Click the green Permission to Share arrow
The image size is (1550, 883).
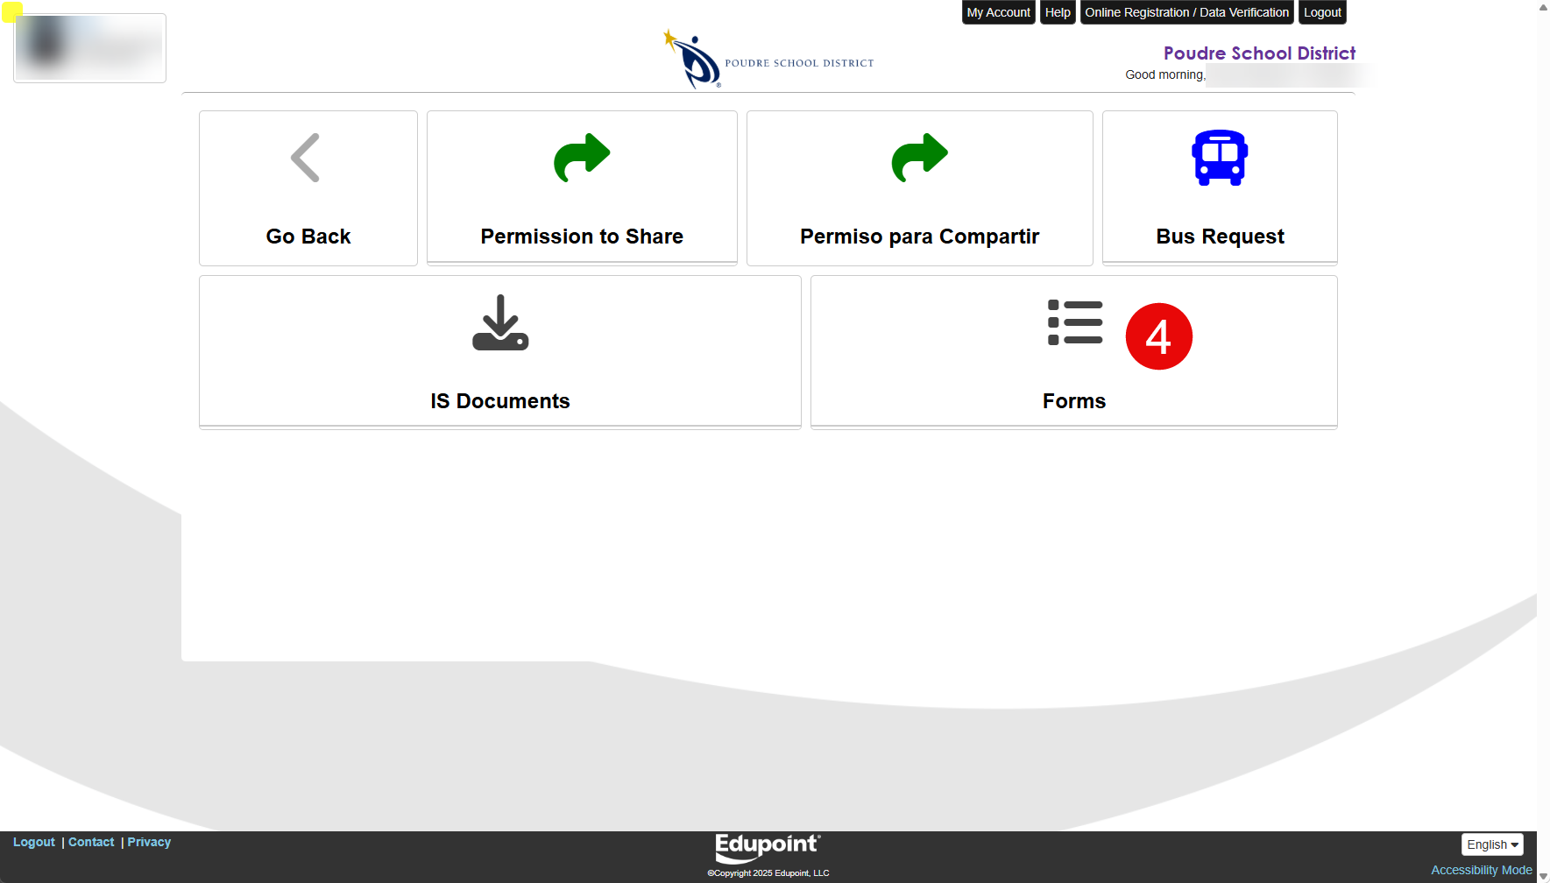(x=582, y=158)
